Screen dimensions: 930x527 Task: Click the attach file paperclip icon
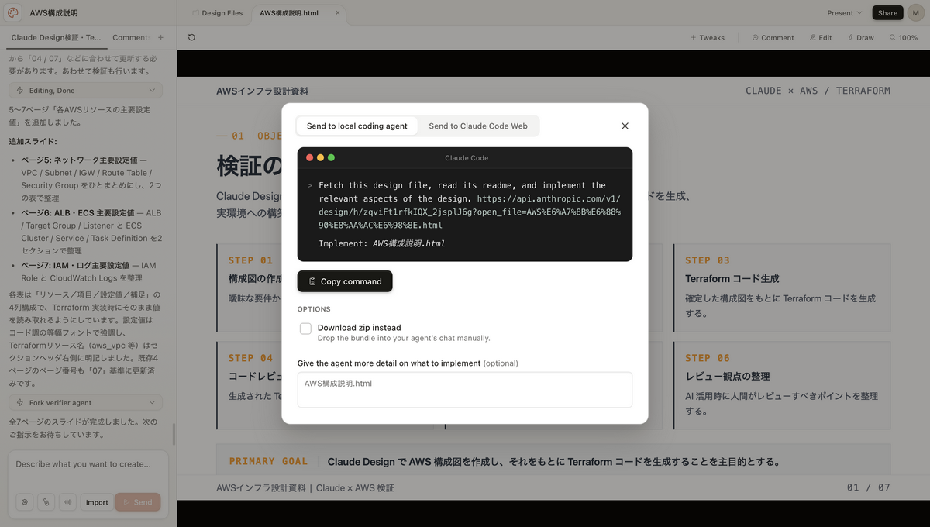46,502
